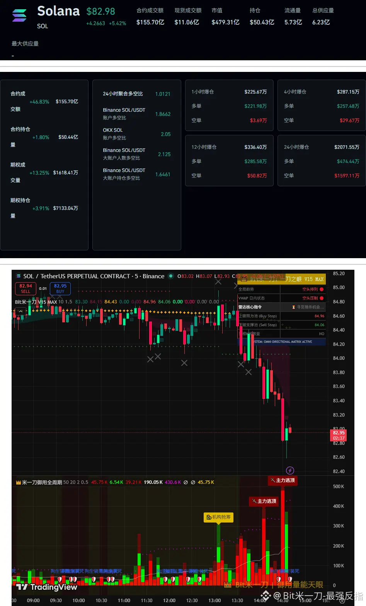
Task: Click the 持仓 $50.43亿 stat
Action: pyautogui.click(x=262, y=17)
